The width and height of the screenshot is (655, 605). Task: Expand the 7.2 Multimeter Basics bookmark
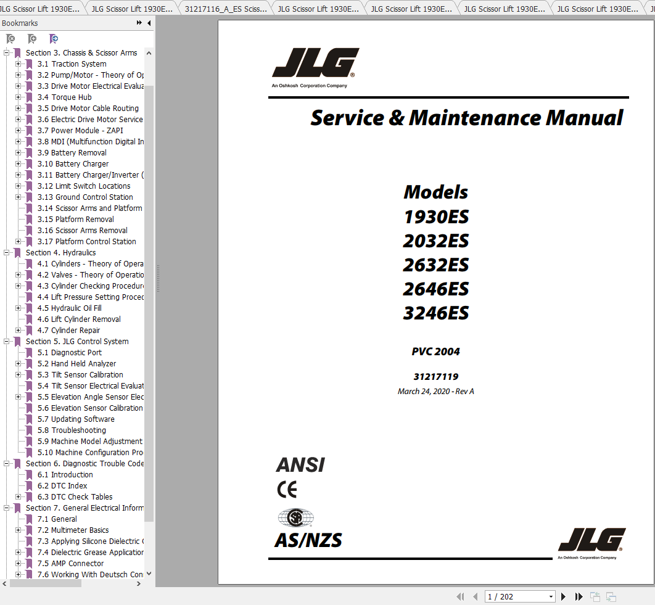pos(18,530)
